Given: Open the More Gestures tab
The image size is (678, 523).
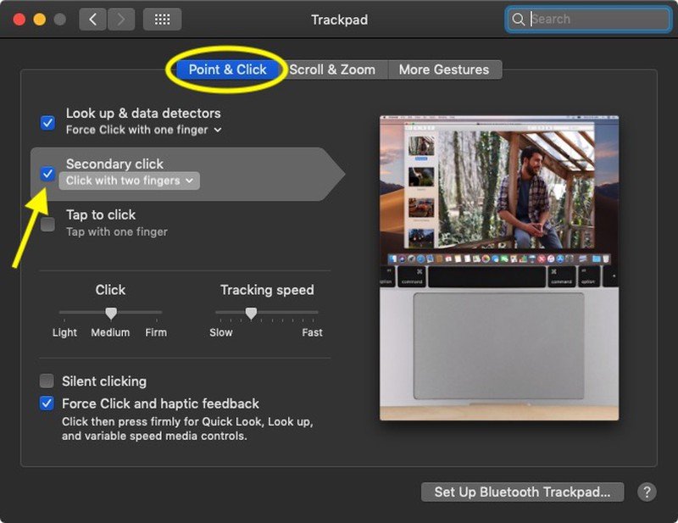Looking at the screenshot, I should tap(444, 70).
